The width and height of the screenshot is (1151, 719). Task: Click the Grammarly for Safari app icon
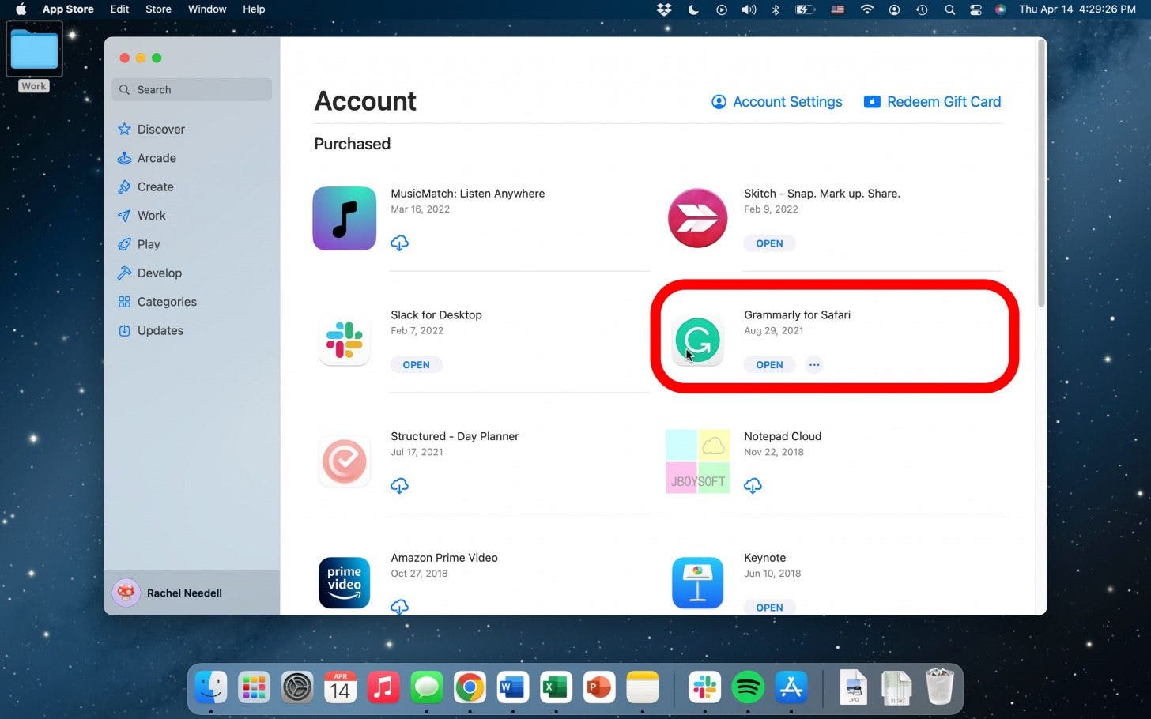(697, 341)
